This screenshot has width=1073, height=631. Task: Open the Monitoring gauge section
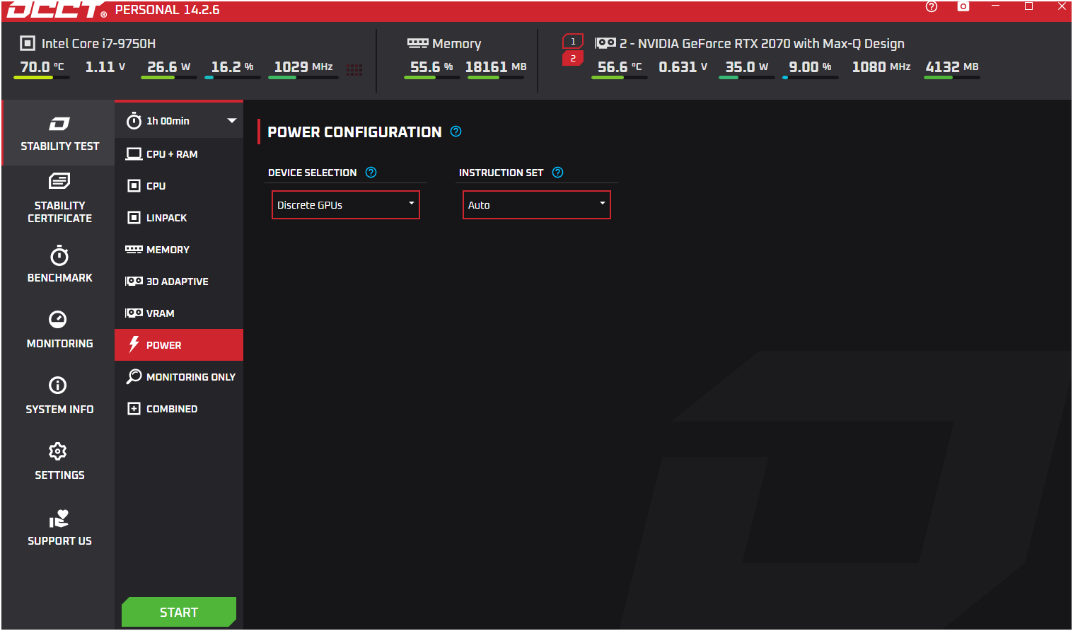coord(59,330)
